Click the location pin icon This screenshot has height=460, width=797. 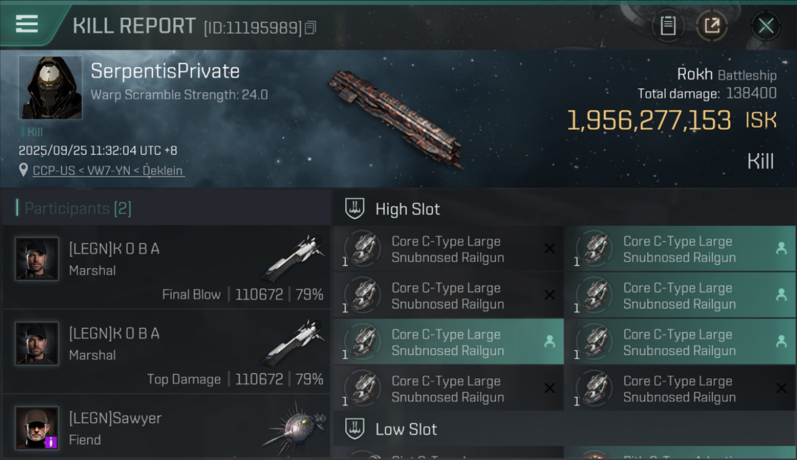pyautogui.click(x=23, y=170)
